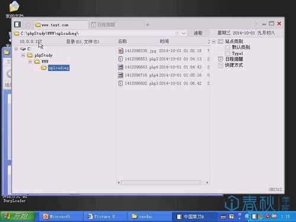Switch to the 日程提醒 tab
The height and width of the screenshot is (222, 296).
click(x=117, y=25)
